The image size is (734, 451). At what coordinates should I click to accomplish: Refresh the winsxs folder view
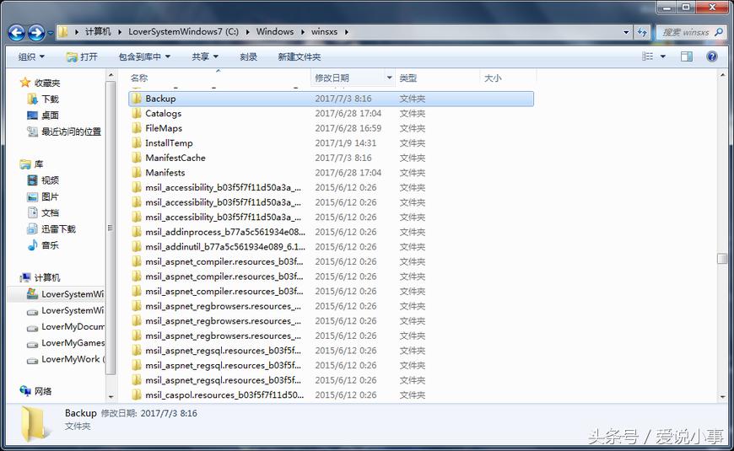coord(642,32)
